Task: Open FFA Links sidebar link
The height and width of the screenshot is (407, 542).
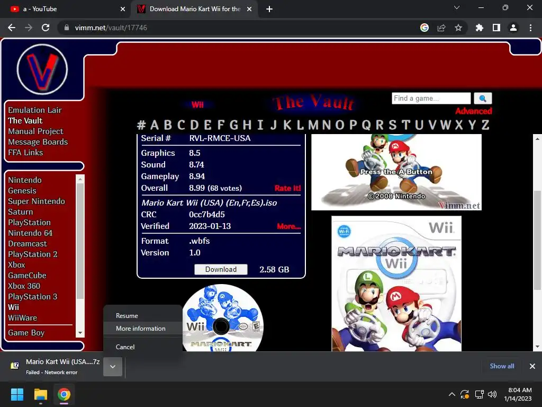Action: [25, 152]
